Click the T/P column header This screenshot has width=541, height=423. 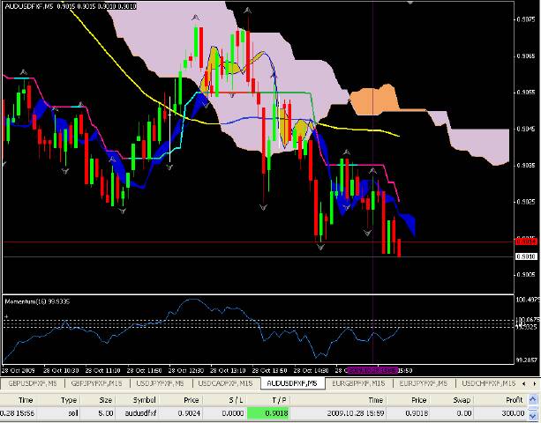(278, 400)
